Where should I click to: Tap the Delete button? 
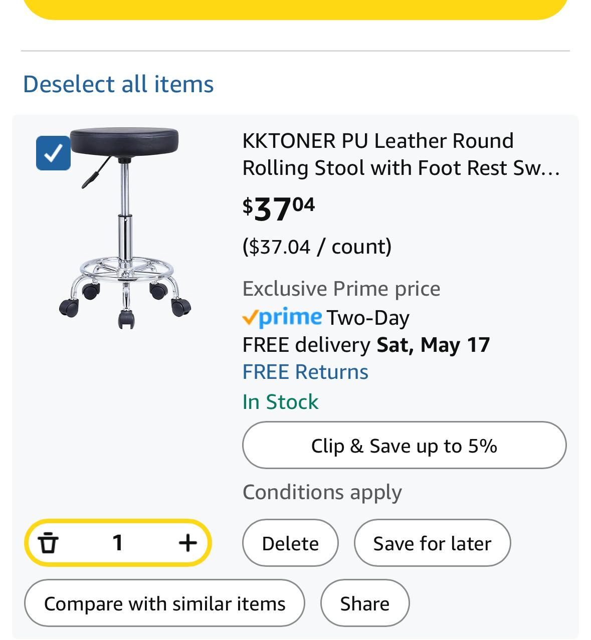pos(290,543)
